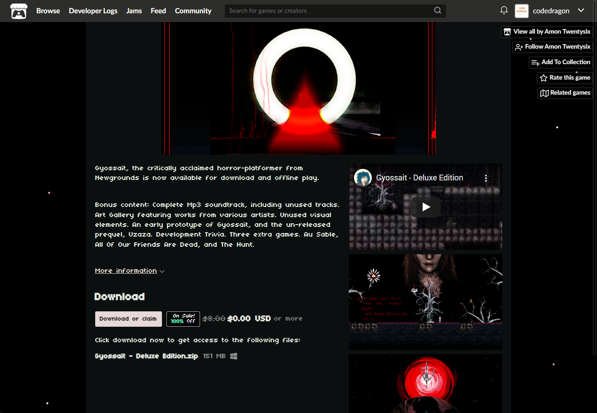The image size is (597, 413).
Task: Open the Feed page
Action: [x=158, y=11]
